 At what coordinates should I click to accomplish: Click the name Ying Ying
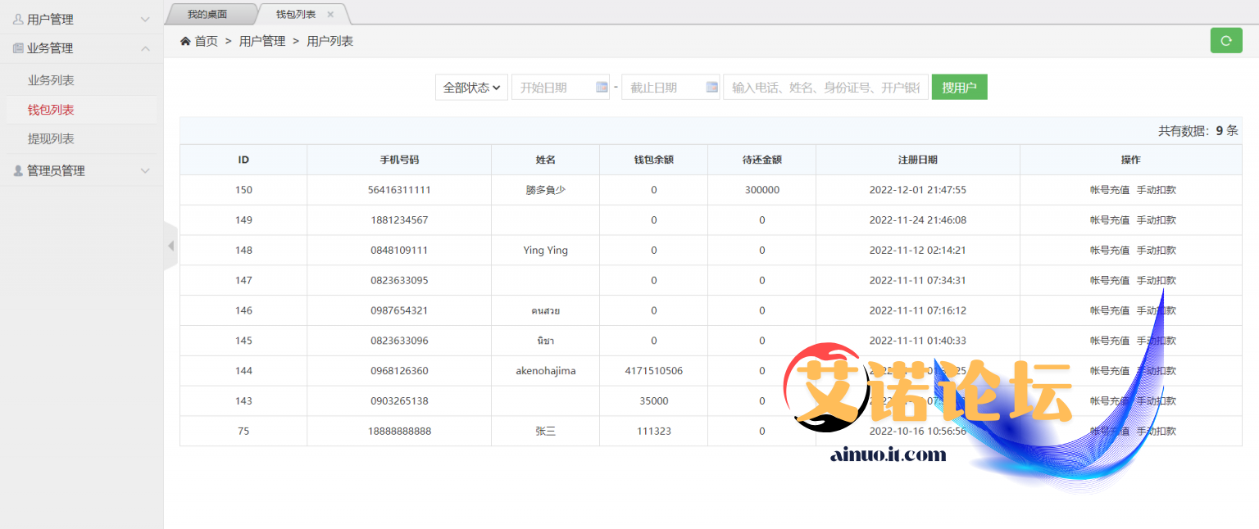point(545,251)
